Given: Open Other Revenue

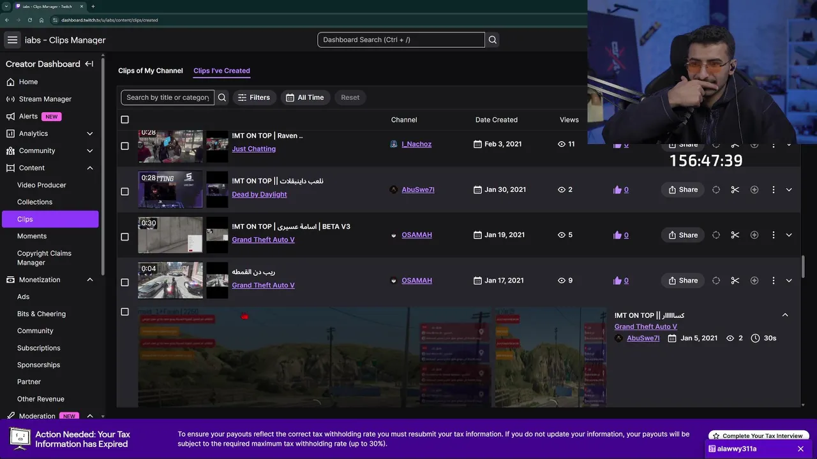Looking at the screenshot, I should (41, 398).
